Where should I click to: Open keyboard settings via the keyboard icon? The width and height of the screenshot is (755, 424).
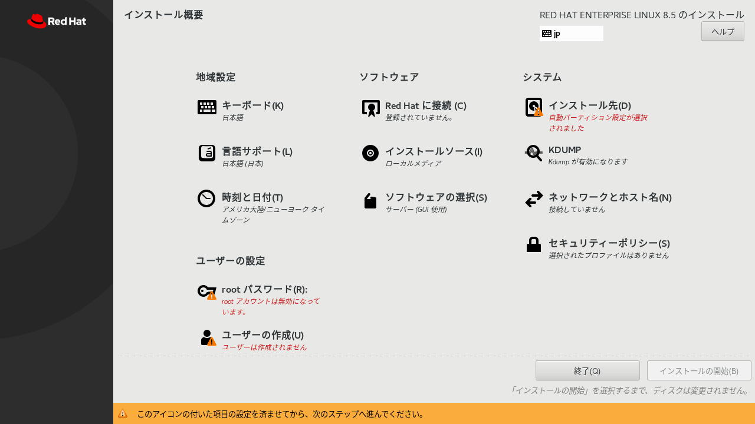(206, 107)
